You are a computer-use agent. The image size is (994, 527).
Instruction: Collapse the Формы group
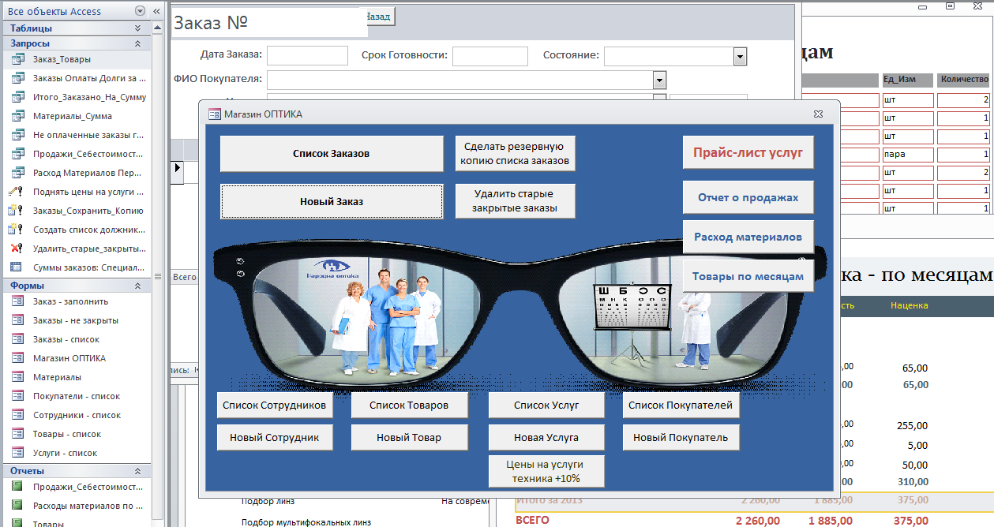click(137, 286)
